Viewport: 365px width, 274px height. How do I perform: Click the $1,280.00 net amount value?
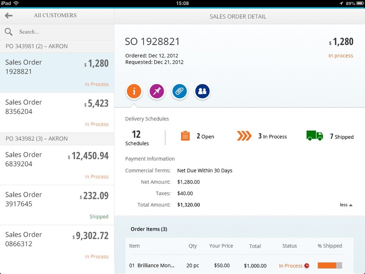(189, 182)
